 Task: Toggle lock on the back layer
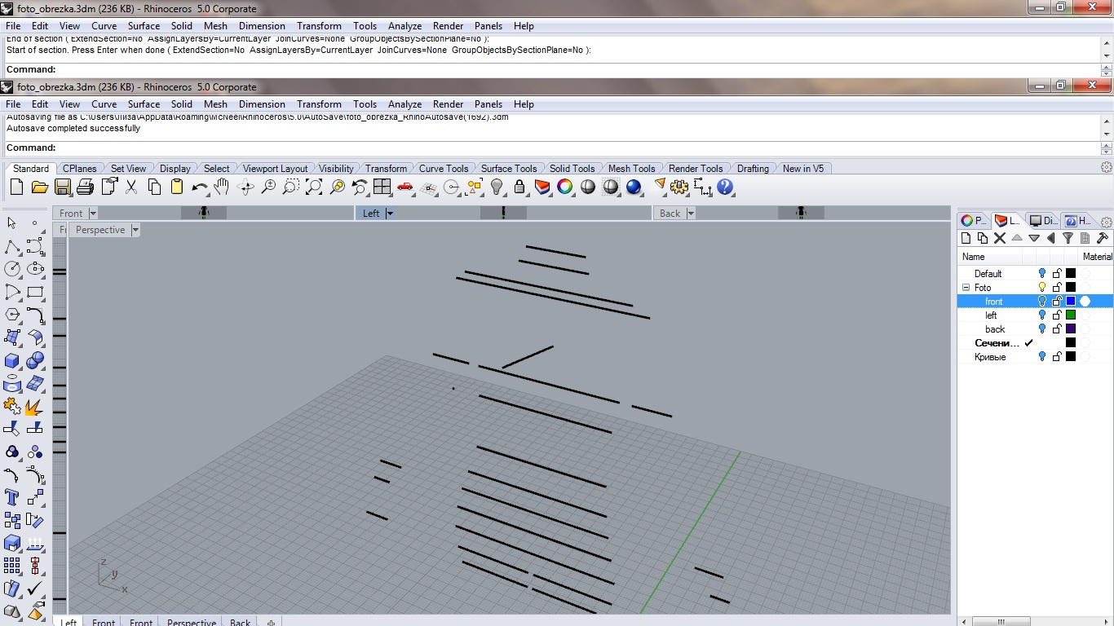(1057, 329)
